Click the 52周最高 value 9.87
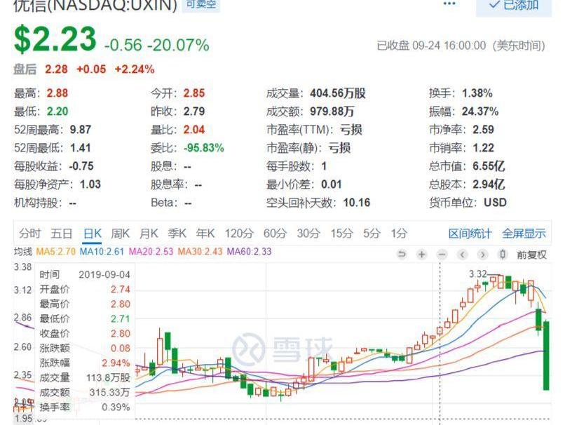This screenshot has height=425, width=565. (x=81, y=130)
